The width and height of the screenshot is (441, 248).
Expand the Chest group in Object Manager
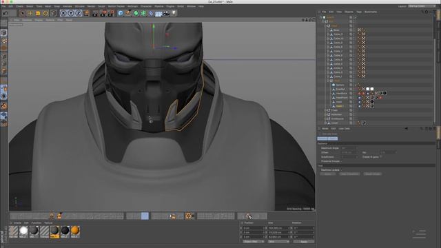coord(326,110)
